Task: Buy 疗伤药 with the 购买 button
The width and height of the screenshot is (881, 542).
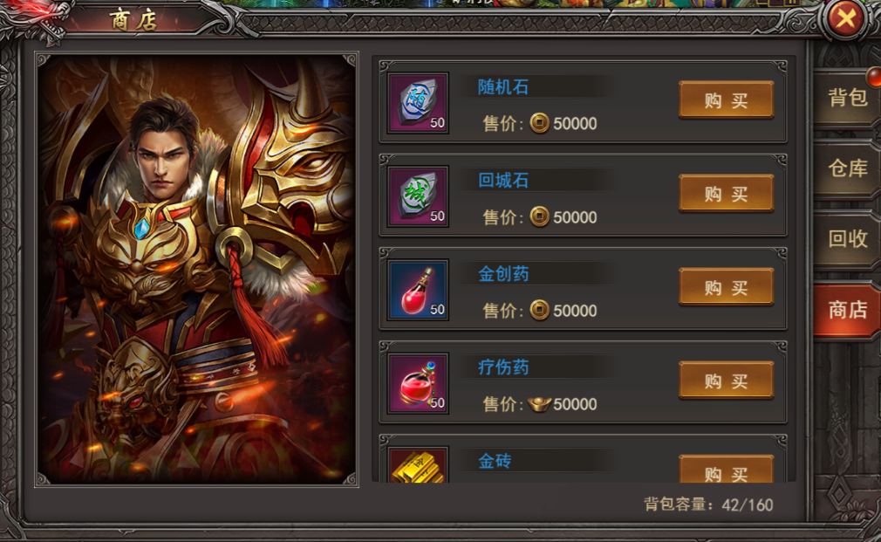Action: pos(726,381)
